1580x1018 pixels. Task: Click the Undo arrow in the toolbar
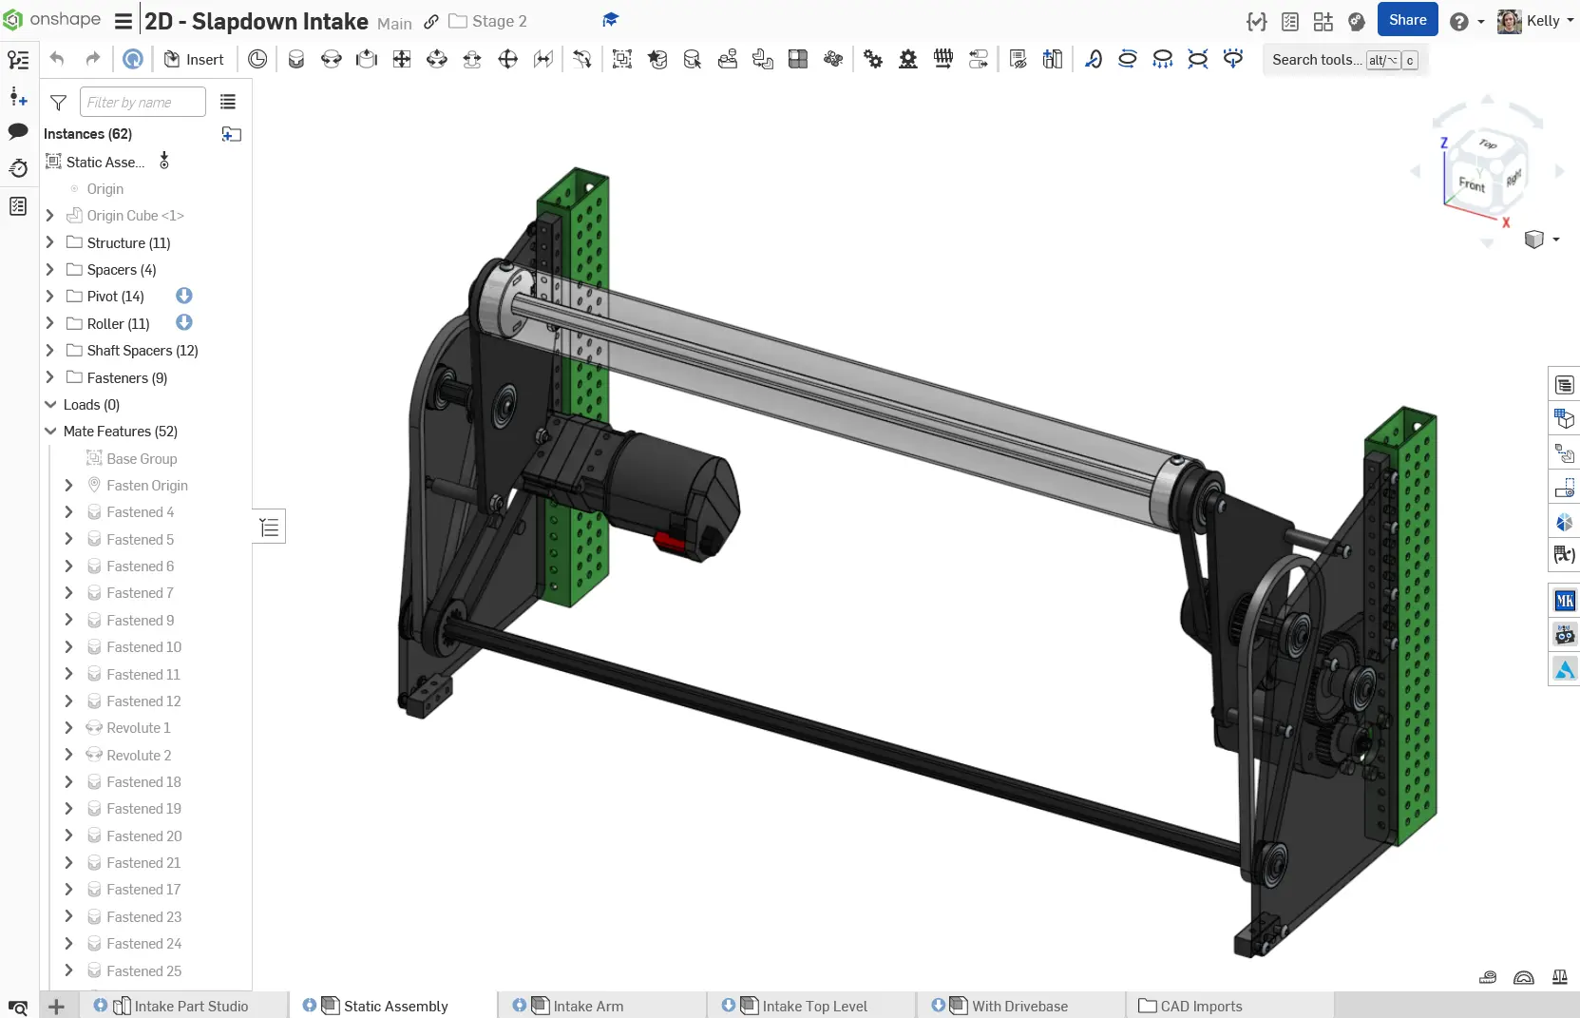tap(57, 60)
